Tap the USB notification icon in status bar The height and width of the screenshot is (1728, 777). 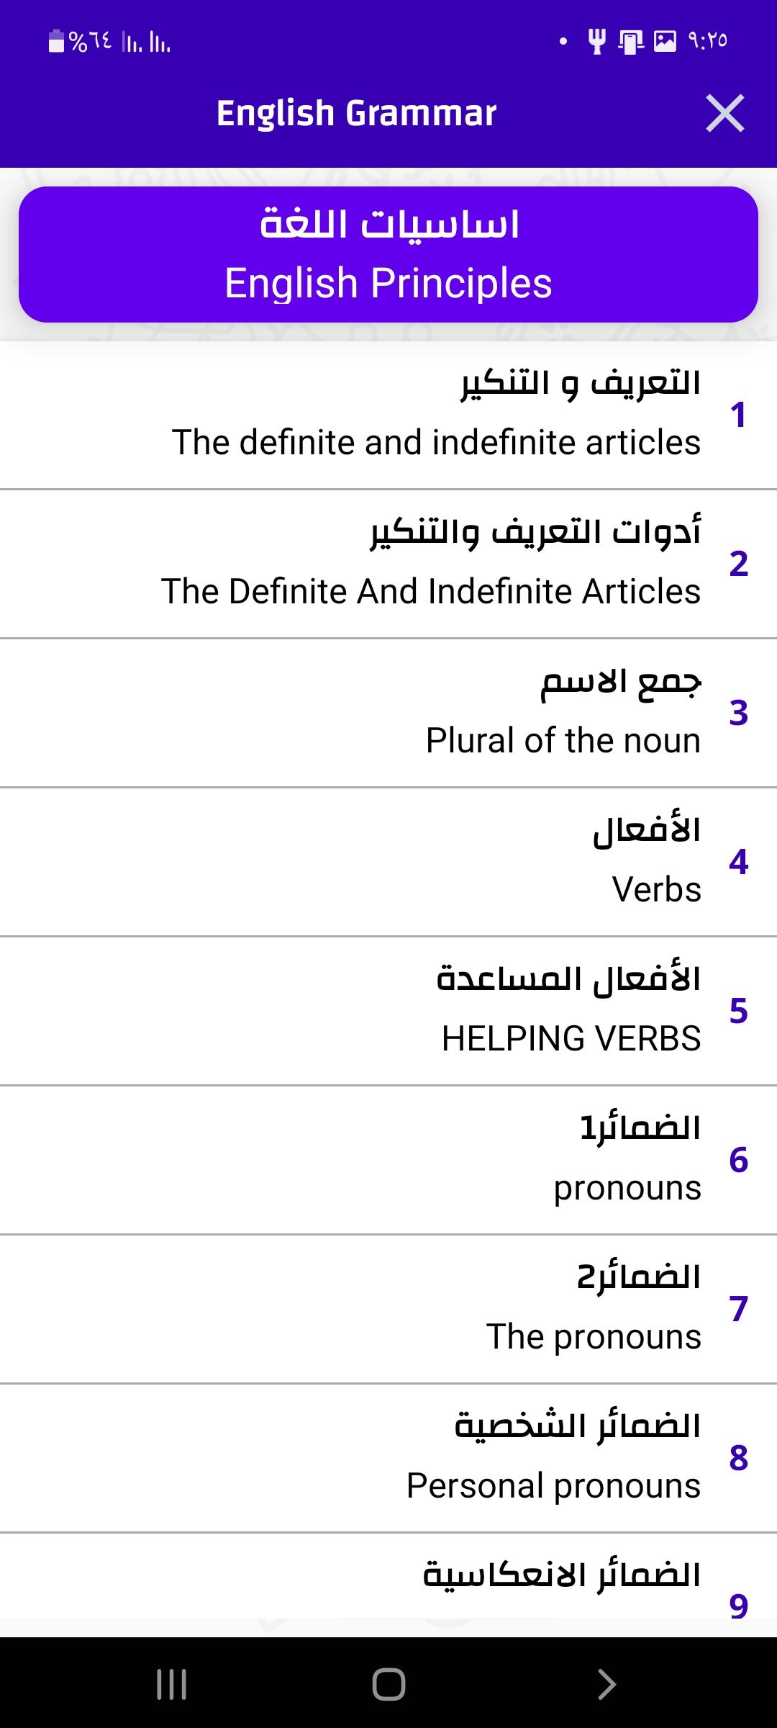pos(596,41)
